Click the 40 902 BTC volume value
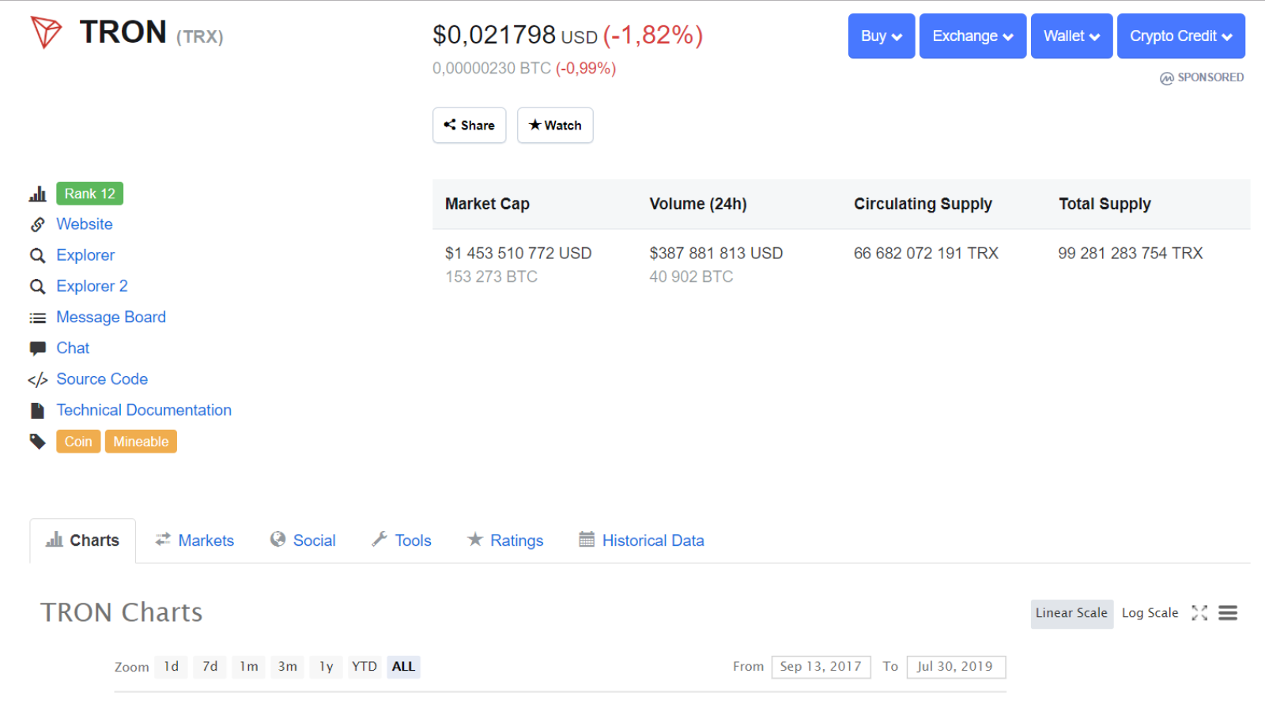This screenshot has height=711, width=1265. [x=692, y=277]
